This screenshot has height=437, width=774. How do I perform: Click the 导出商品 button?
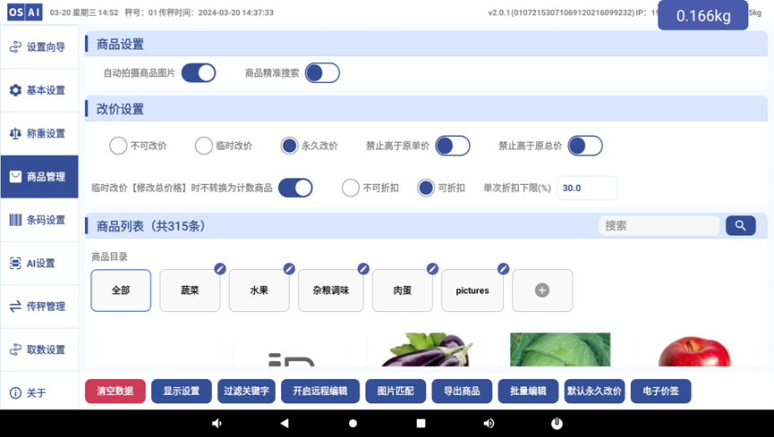click(462, 391)
